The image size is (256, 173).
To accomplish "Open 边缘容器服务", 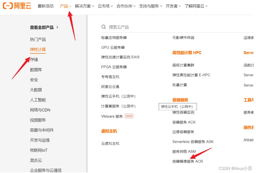I will click(x=183, y=132).
